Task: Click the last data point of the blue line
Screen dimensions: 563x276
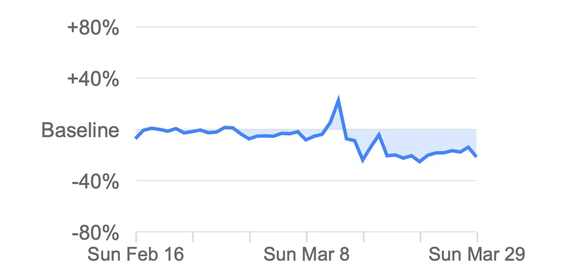Action: [476, 156]
